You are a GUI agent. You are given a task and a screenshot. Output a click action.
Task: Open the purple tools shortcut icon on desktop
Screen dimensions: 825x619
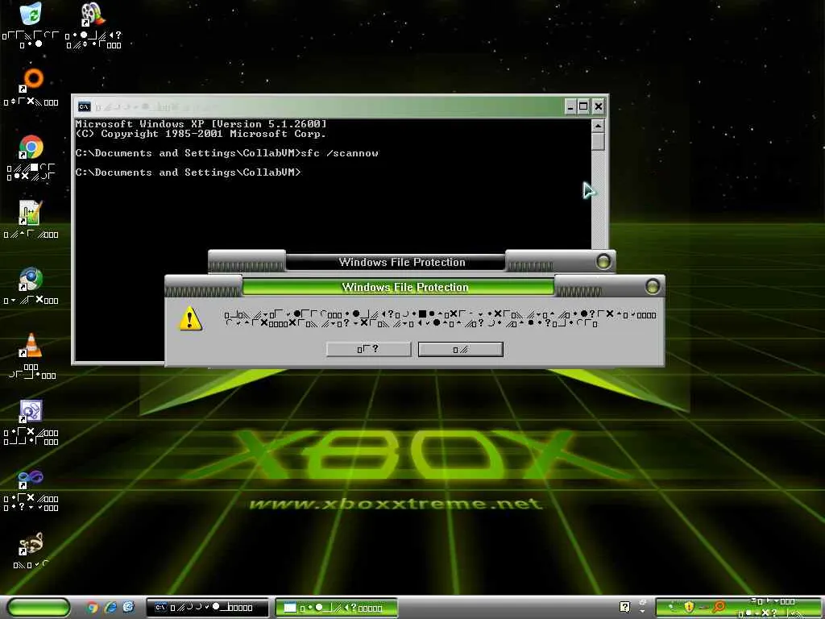pyautogui.click(x=31, y=412)
